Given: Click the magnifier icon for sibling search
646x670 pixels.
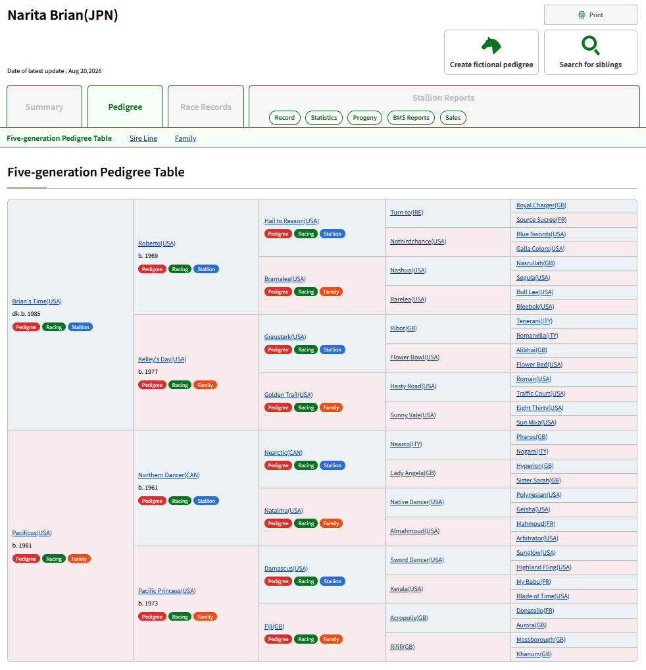Looking at the screenshot, I should [x=591, y=45].
